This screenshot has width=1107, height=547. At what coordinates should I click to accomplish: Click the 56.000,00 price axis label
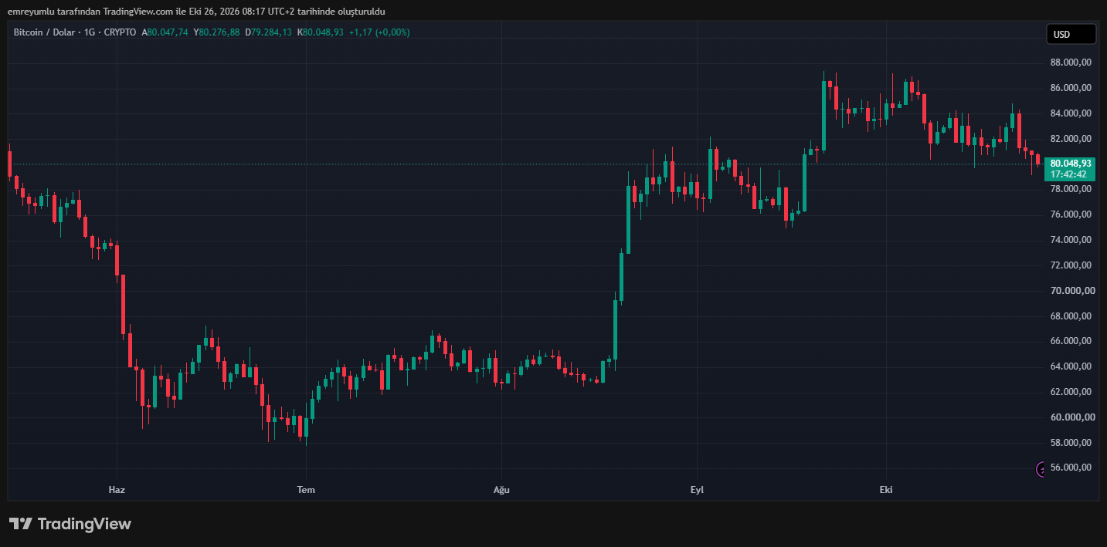click(x=1070, y=468)
